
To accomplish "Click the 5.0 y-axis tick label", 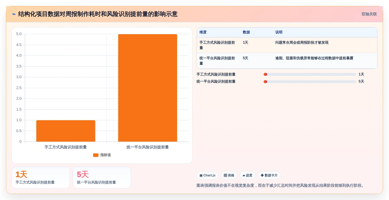I will (19, 34).
